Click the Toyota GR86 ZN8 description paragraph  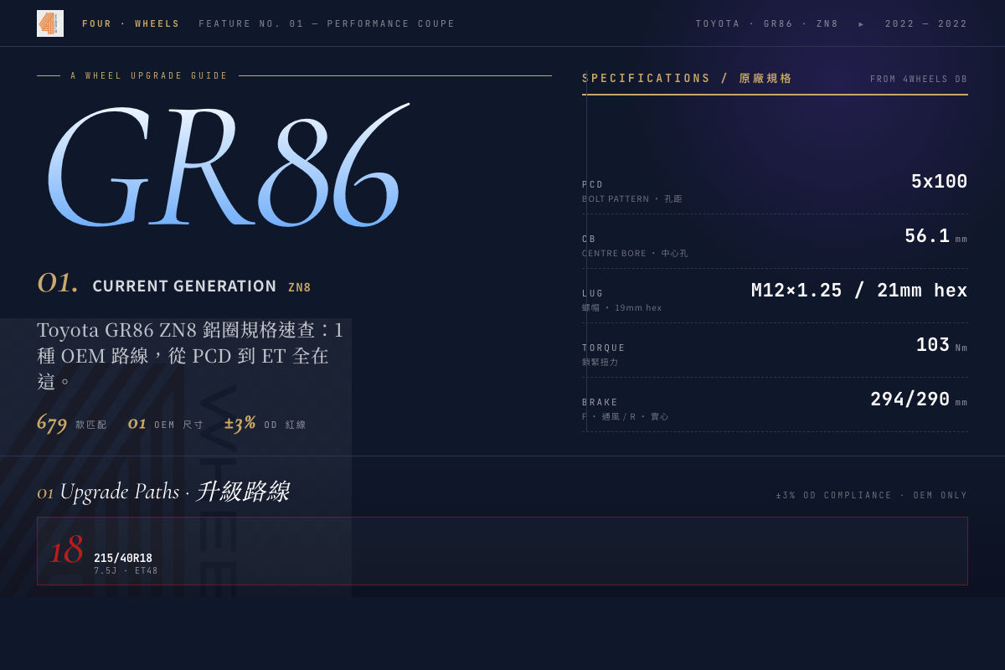(x=191, y=355)
